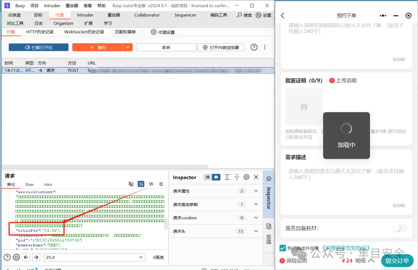Expand all Inspector sections icon
Image resolution: width=418 pixels, height=270 pixels.
click(x=227, y=177)
